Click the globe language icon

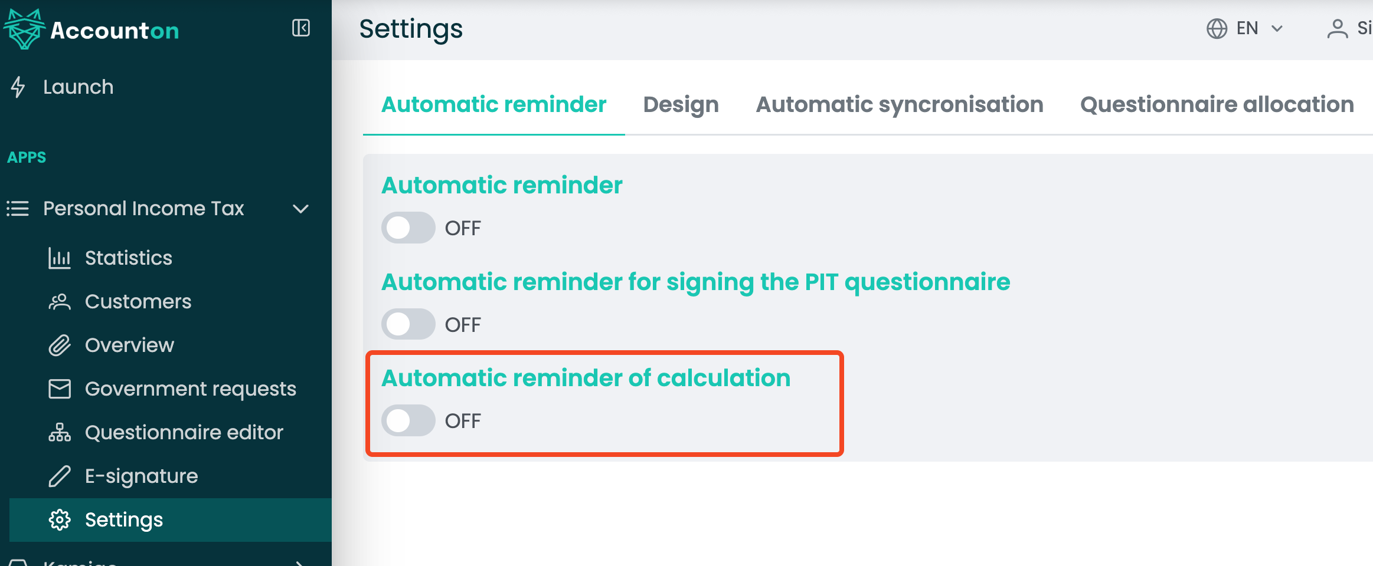(x=1217, y=28)
